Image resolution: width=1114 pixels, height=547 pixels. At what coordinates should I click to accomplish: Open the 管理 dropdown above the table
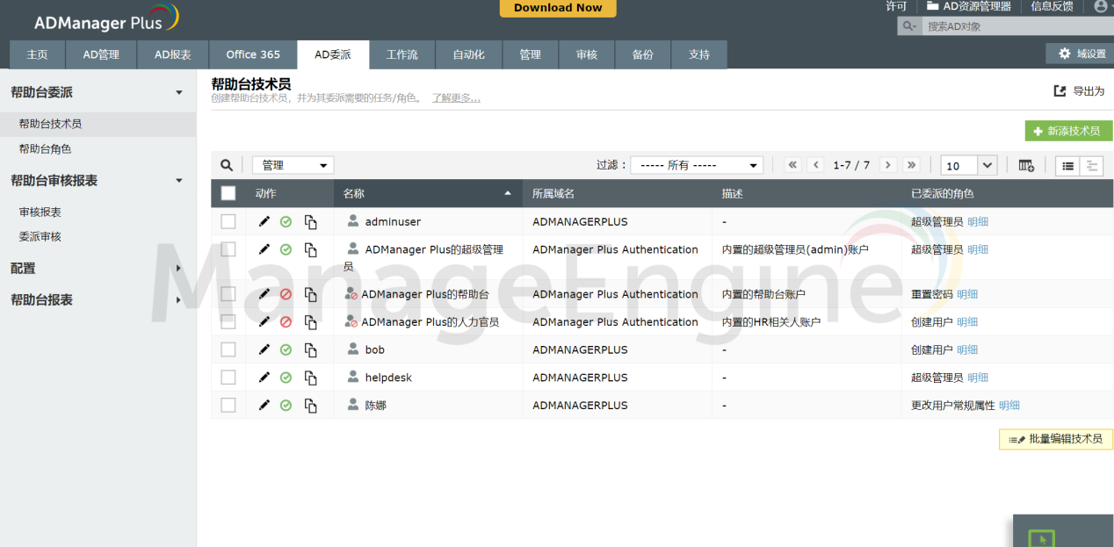coord(293,165)
